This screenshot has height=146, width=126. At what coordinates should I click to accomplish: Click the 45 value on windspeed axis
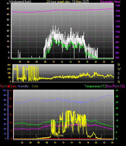point(8,9)
